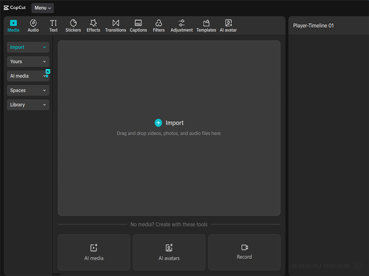The image size is (369, 276).
Task: Expand the Spaces sidebar section
Action: point(28,90)
